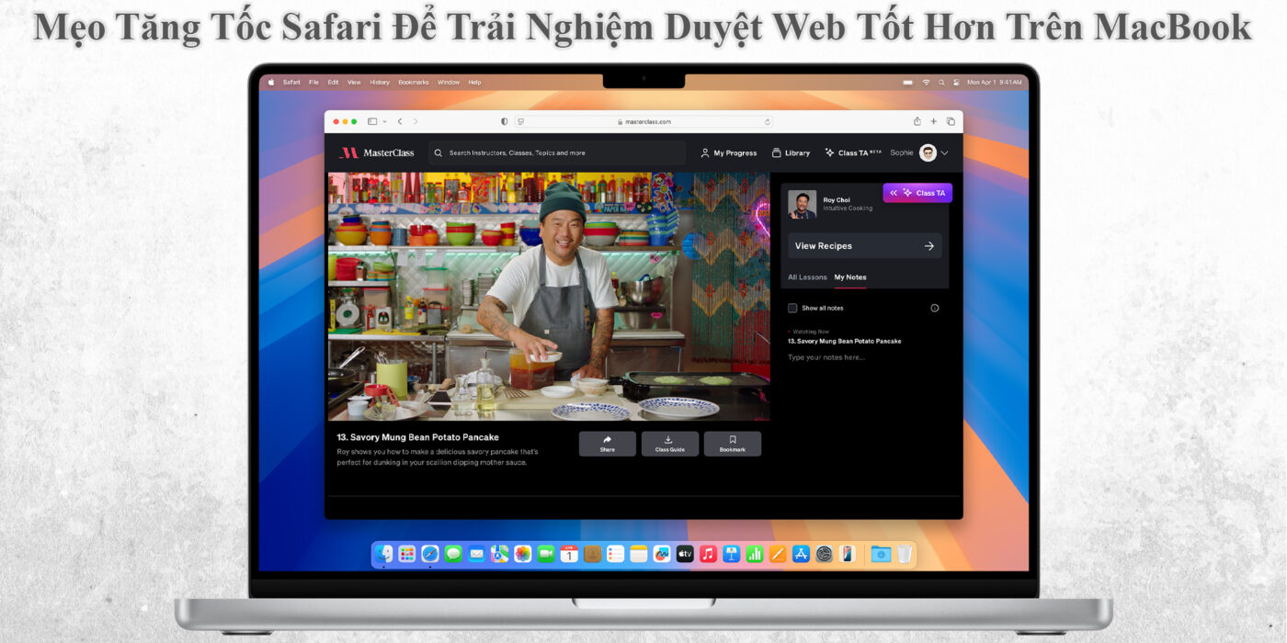Image resolution: width=1287 pixels, height=643 pixels.
Task: Open the Bookmarks menu in the menu bar
Action: [x=413, y=82]
